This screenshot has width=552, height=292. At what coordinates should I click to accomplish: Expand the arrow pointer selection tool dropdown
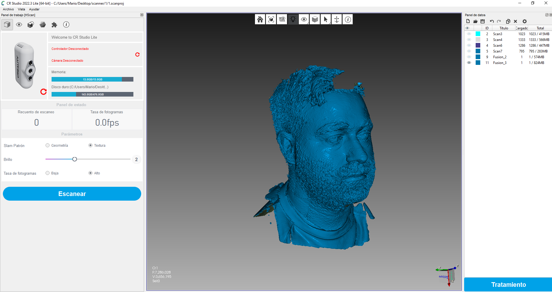coord(326,19)
